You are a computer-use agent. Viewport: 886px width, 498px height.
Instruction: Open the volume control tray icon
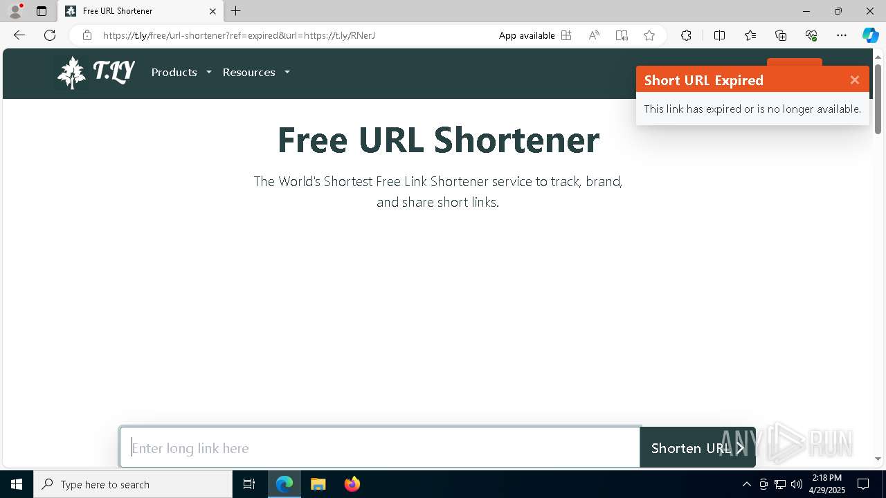[x=797, y=484]
